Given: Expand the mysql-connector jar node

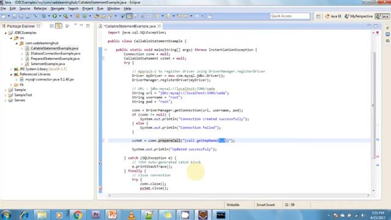Looking at the screenshot, I should pos(16,79).
